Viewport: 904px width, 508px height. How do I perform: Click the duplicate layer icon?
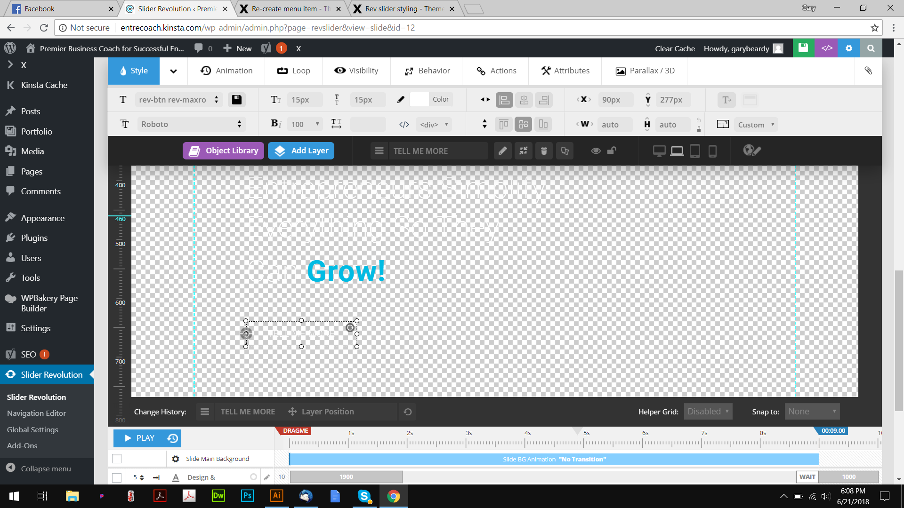[565, 151]
